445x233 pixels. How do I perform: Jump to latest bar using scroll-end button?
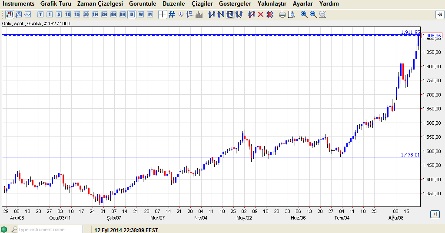point(435,214)
